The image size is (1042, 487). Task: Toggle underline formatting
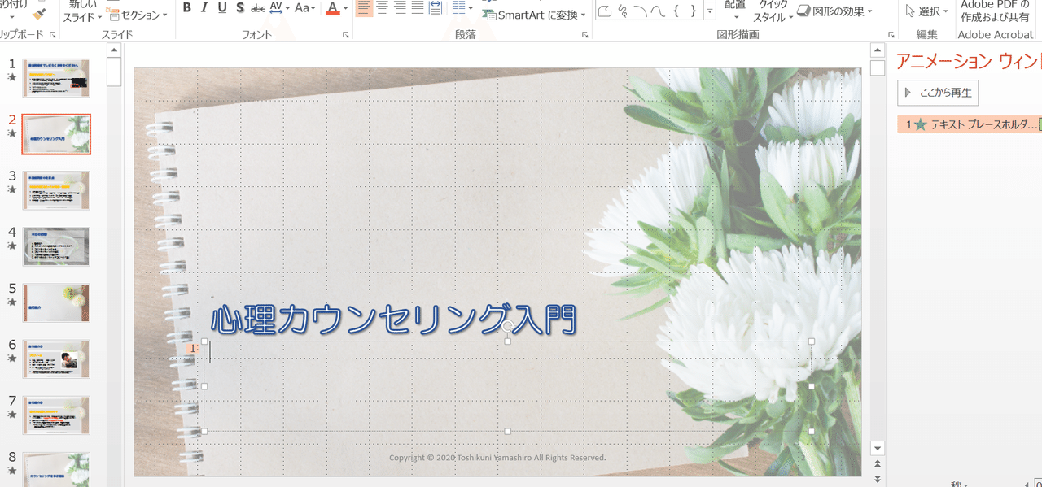(221, 8)
